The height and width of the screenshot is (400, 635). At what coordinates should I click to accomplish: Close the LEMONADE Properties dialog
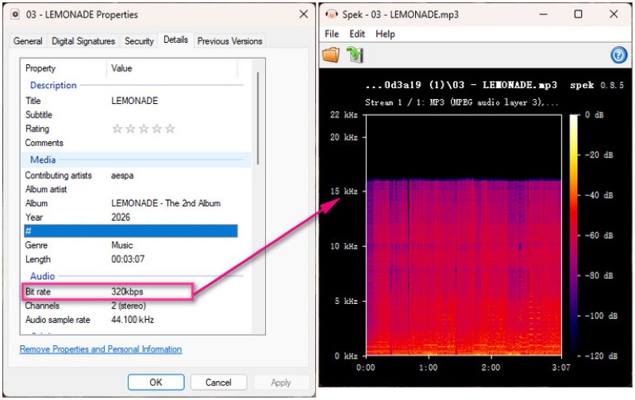(x=303, y=14)
